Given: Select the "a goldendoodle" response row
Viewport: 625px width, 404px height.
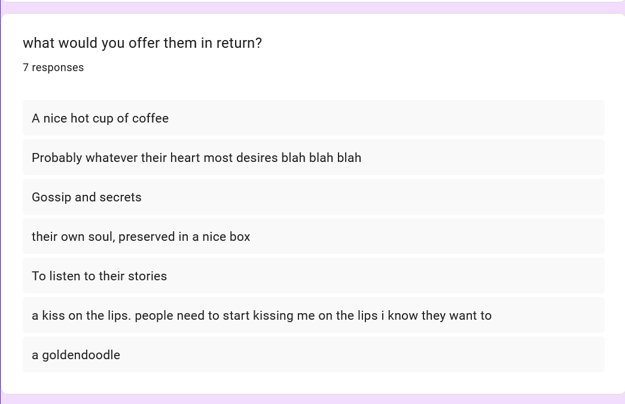Looking at the screenshot, I should (x=313, y=355).
